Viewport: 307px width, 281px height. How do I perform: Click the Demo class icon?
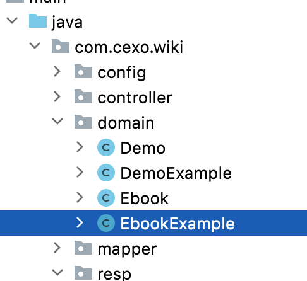pyautogui.click(x=106, y=147)
